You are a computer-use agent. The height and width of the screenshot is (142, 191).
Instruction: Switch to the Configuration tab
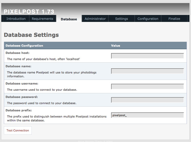coord(148,19)
